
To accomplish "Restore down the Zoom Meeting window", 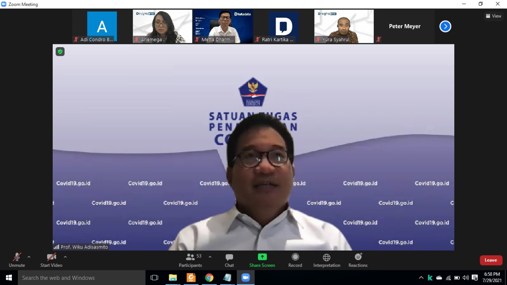I will point(481,4).
